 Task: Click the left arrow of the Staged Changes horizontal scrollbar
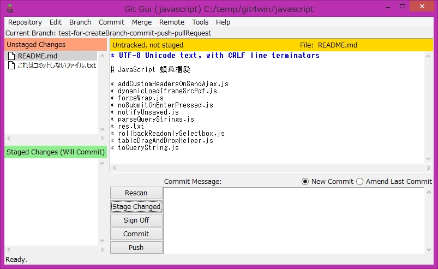click(x=9, y=249)
